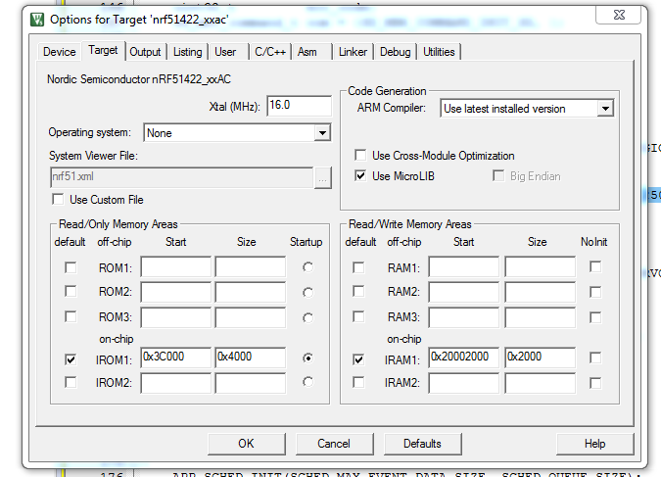Screen dimensions: 661x477
Task: Close the Options for Target dialog
Action: [x=619, y=15]
